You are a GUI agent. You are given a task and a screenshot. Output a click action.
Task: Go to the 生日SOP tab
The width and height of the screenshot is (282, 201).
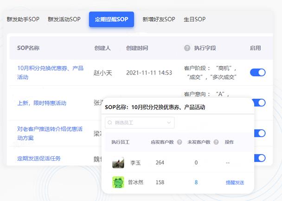[x=194, y=19]
